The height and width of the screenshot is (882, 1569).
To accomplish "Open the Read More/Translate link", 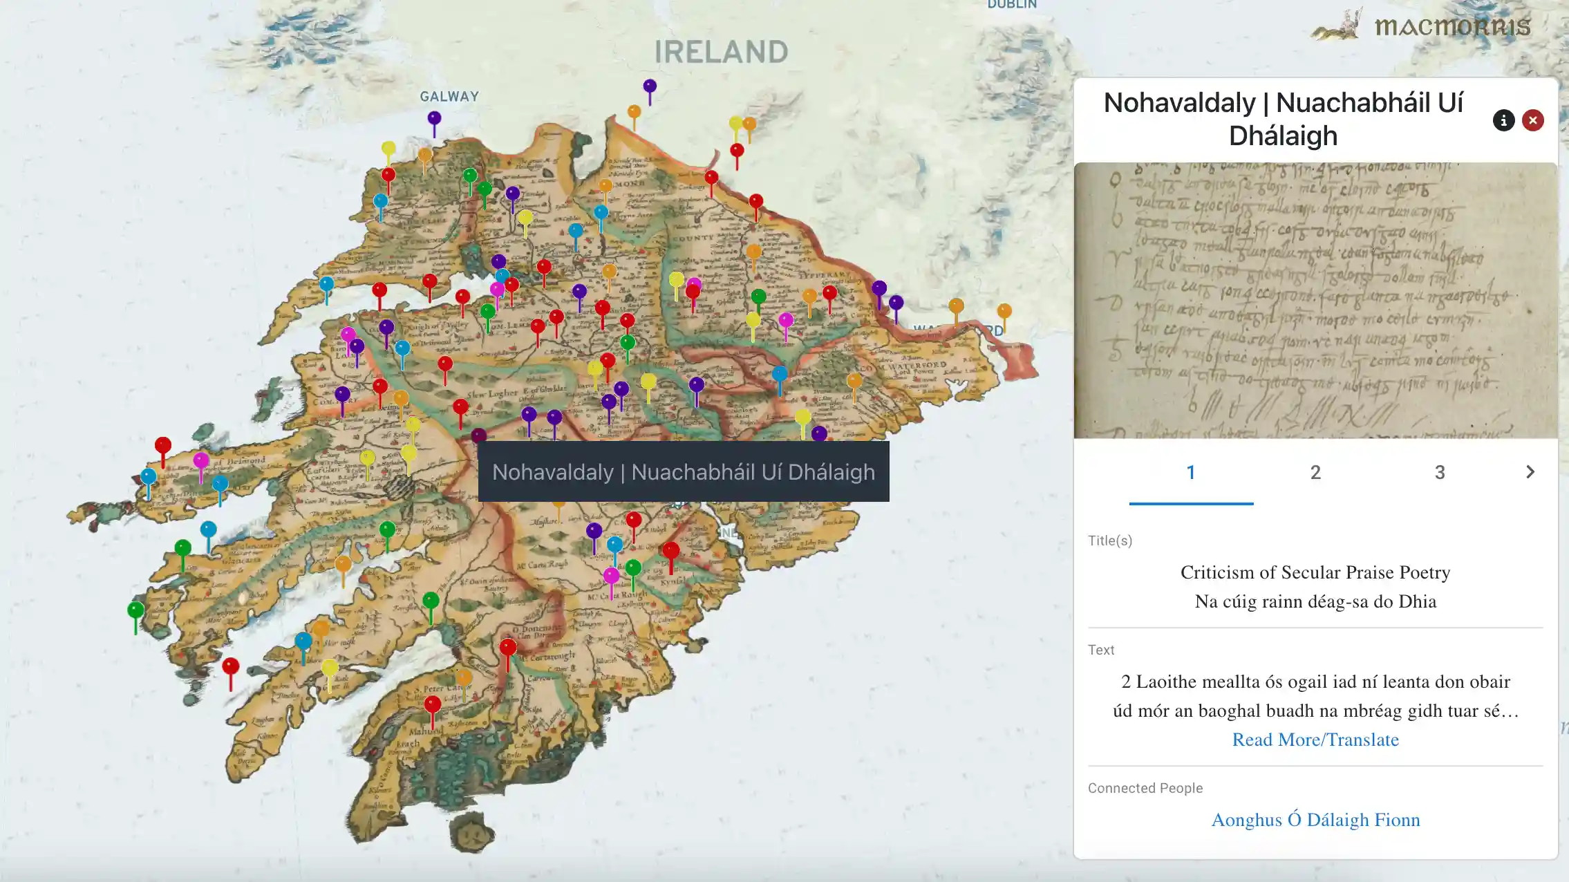I will pyautogui.click(x=1315, y=740).
